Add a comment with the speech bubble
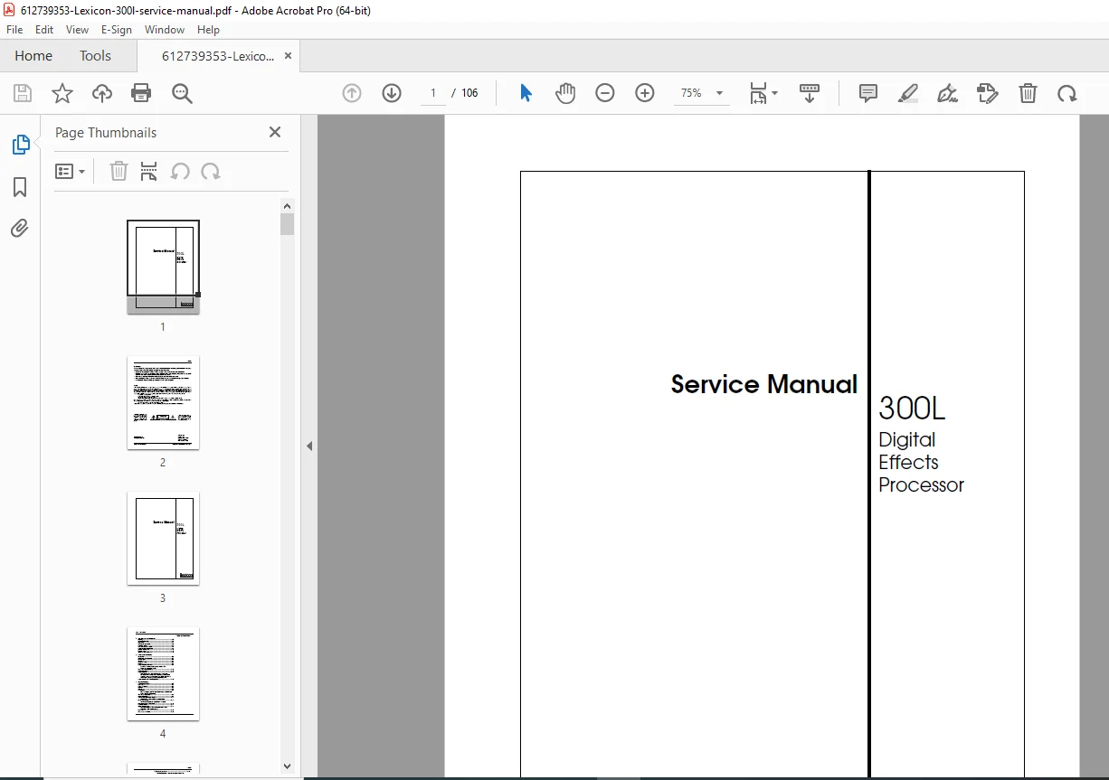1109x780 pixels. (x=868, y=93)
